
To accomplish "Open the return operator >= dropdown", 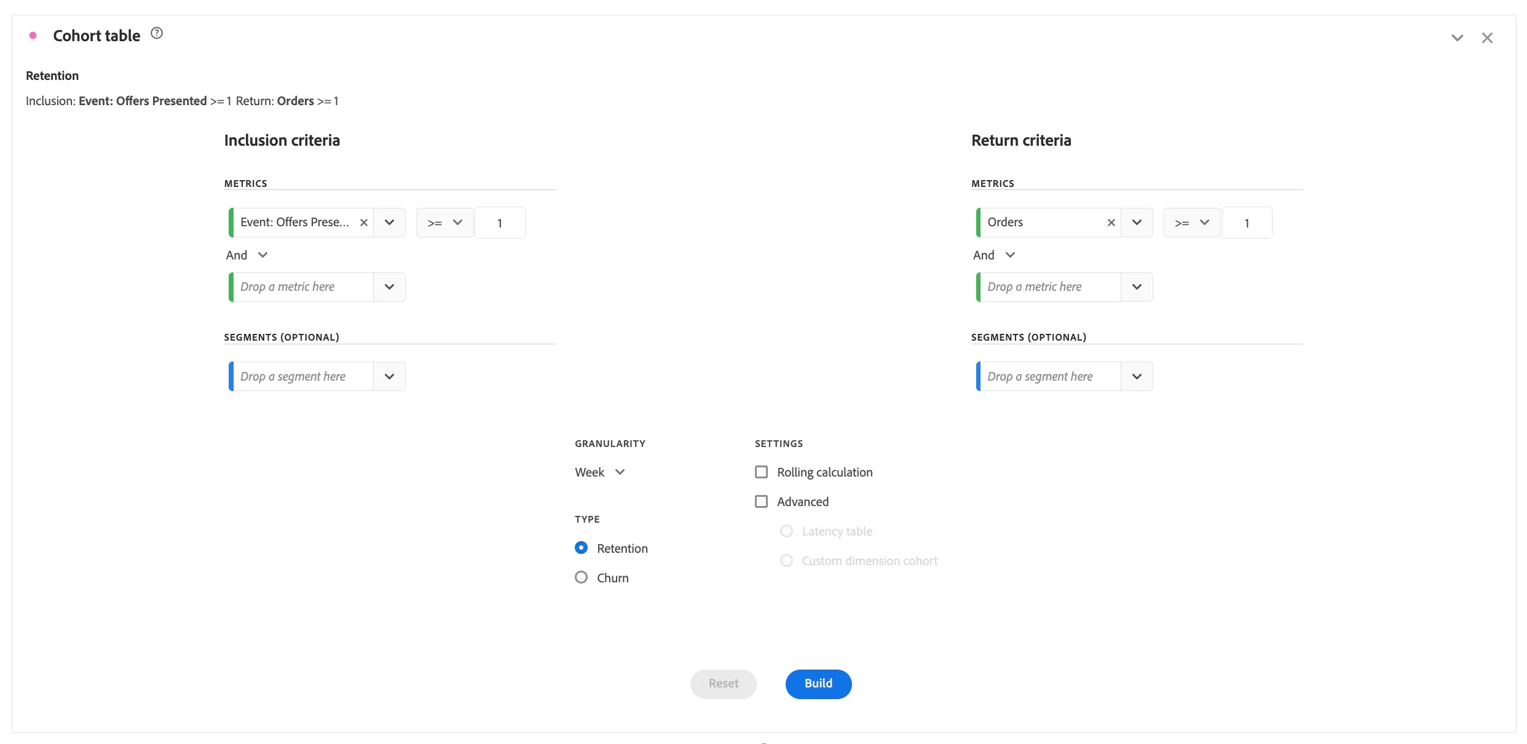I will (1192, 223).
